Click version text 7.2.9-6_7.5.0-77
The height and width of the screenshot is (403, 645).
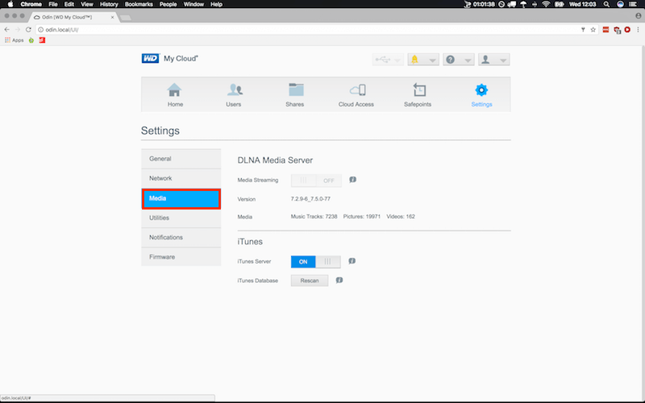(x=310, y=199)
